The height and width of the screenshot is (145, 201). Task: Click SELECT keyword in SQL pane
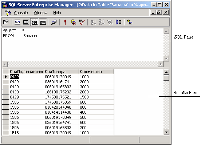pyautogui.click(x=9, y=31)
